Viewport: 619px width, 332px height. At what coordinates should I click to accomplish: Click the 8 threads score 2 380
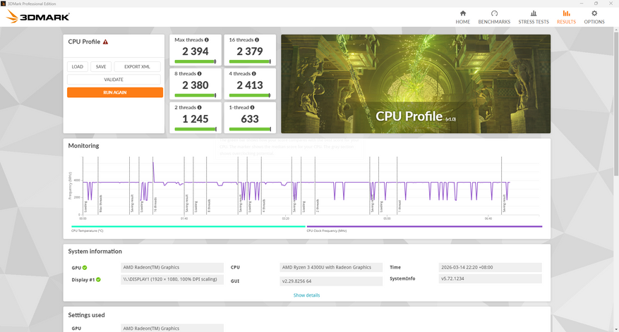tap(196, 85)
